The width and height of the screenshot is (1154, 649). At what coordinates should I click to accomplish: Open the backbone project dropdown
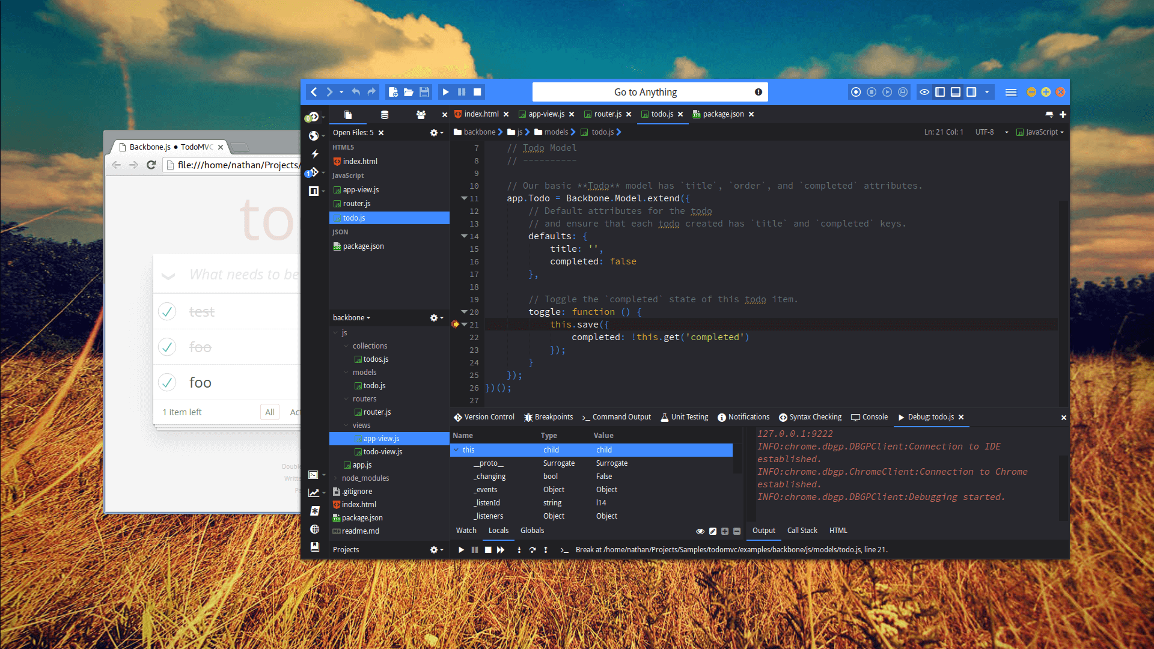click(352, 318)
